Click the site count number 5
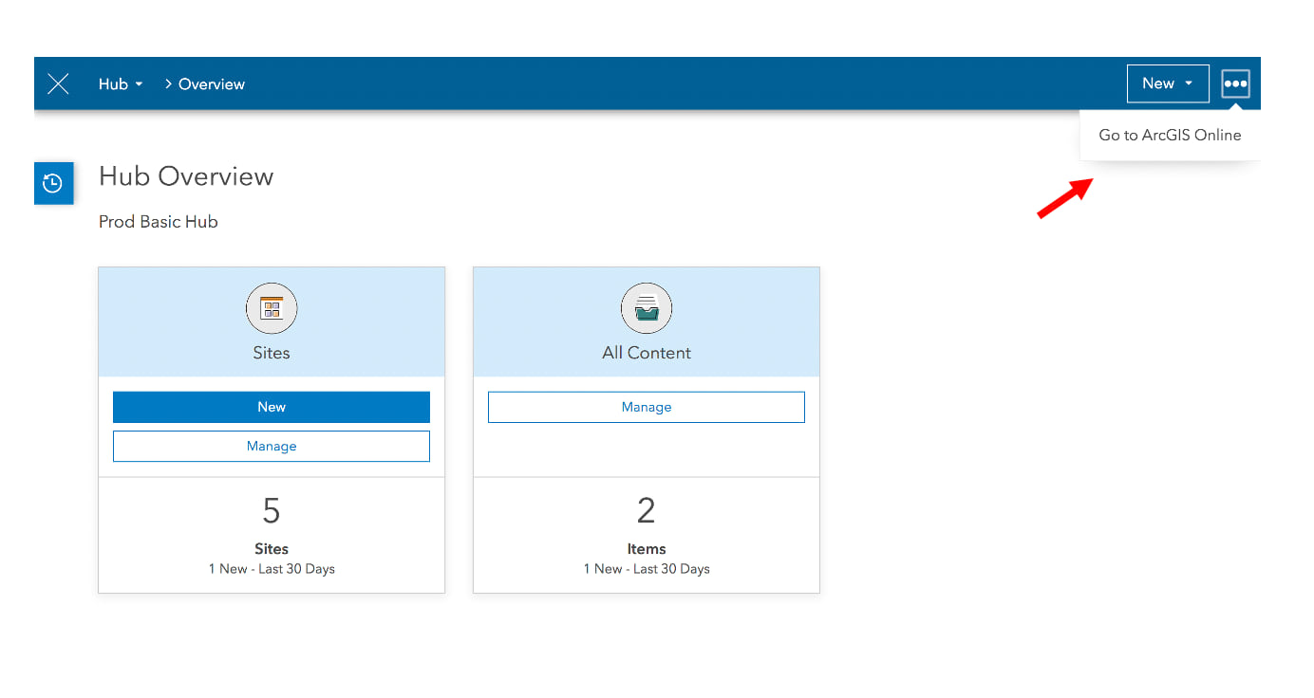The height and width of the screenshot is (698, 1314). click(x=272, y=511)
